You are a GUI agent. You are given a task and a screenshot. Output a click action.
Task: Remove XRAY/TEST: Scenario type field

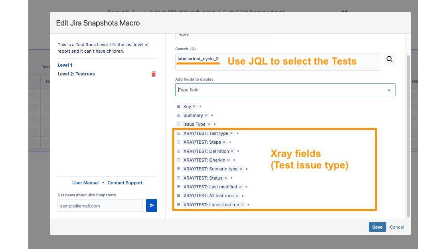tap(241, 169)
